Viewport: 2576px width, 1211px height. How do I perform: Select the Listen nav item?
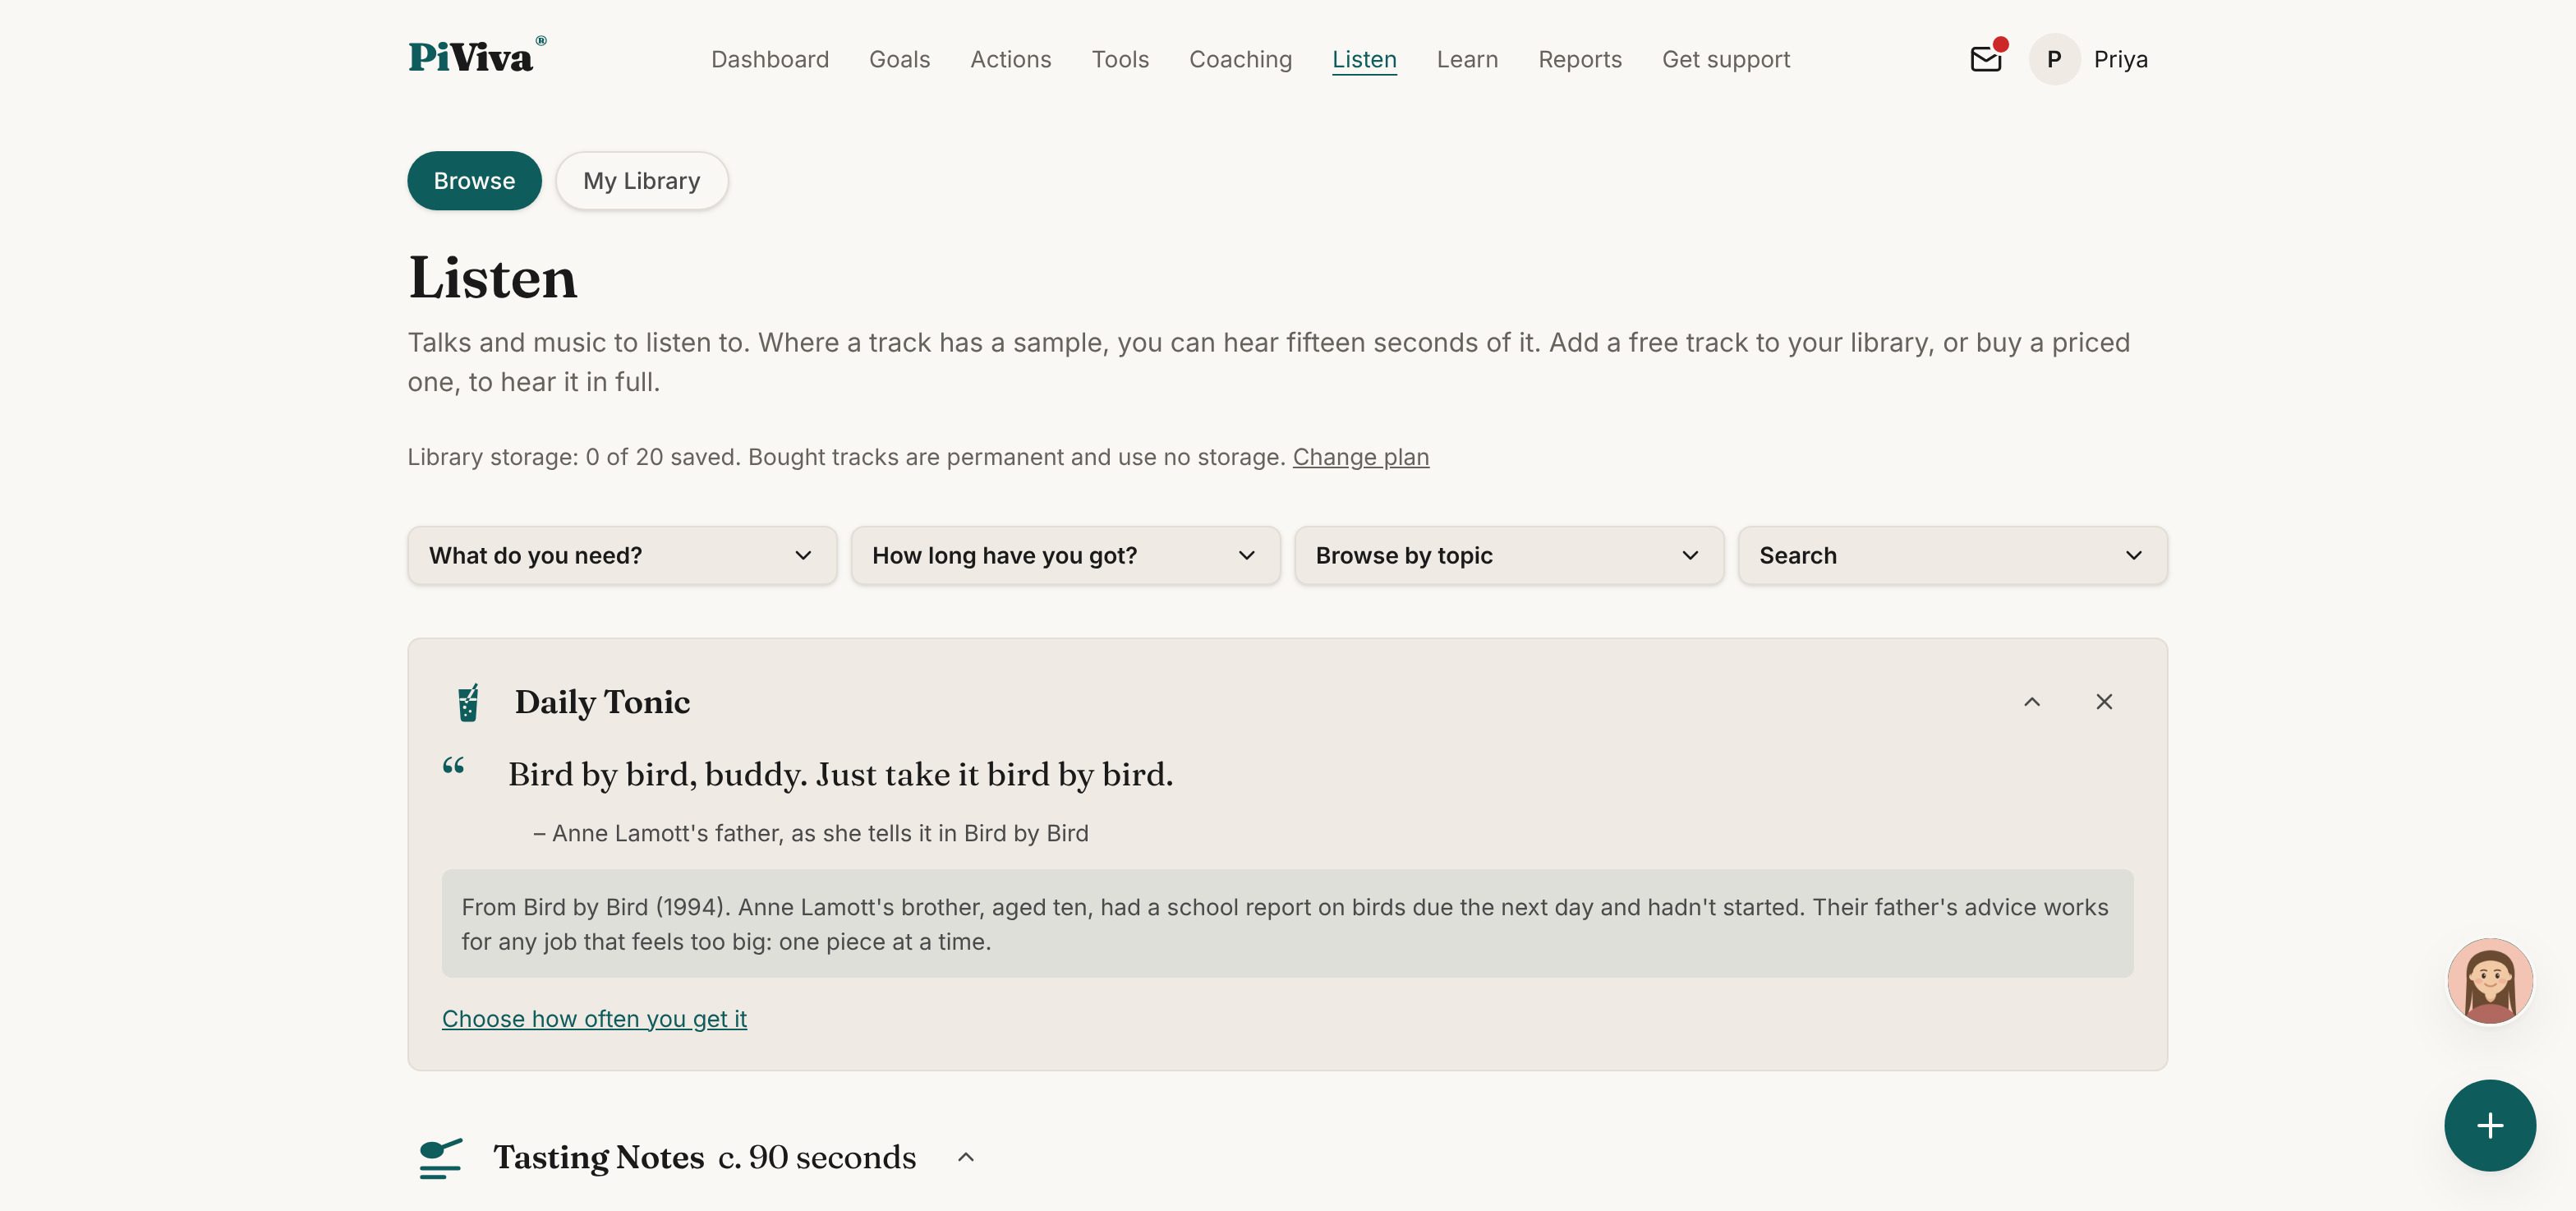1364,60
